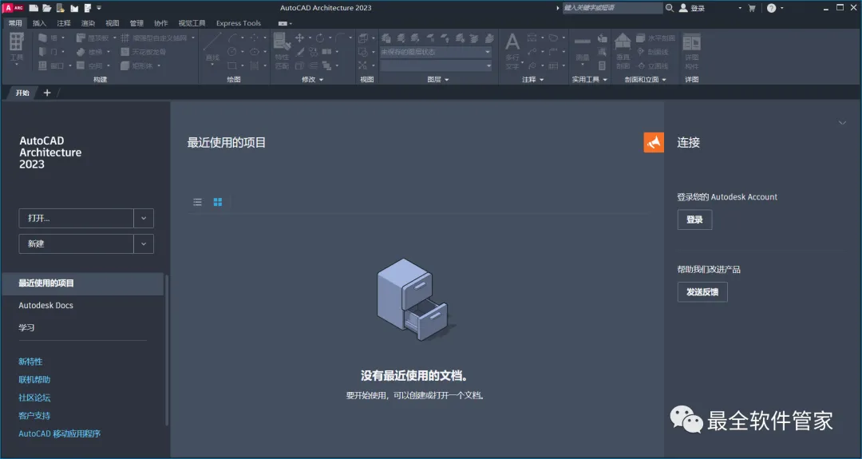
Task: Open the 客户支持 link
Action: 34,416
